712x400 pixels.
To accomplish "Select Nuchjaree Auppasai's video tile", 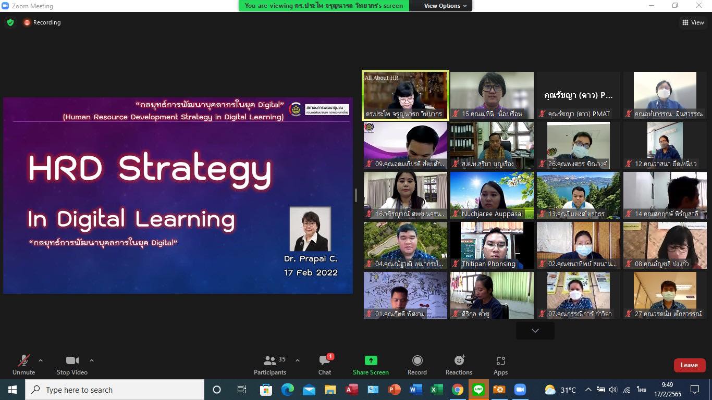I will 492,195.
